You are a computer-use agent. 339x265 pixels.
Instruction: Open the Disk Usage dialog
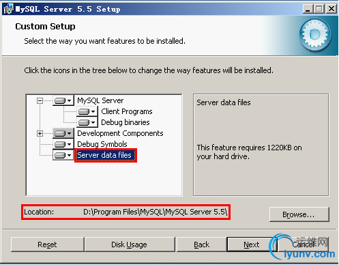pyautogui.click(x=130, y=245)
